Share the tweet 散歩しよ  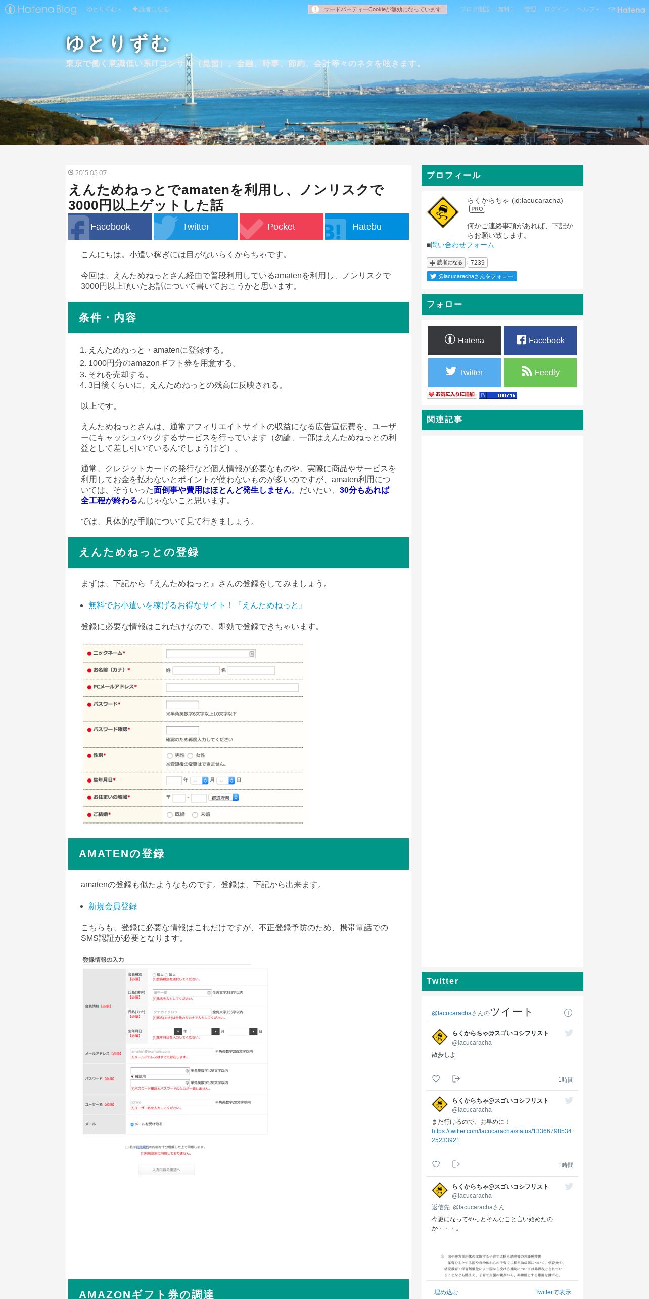[x=456, y=1078]
